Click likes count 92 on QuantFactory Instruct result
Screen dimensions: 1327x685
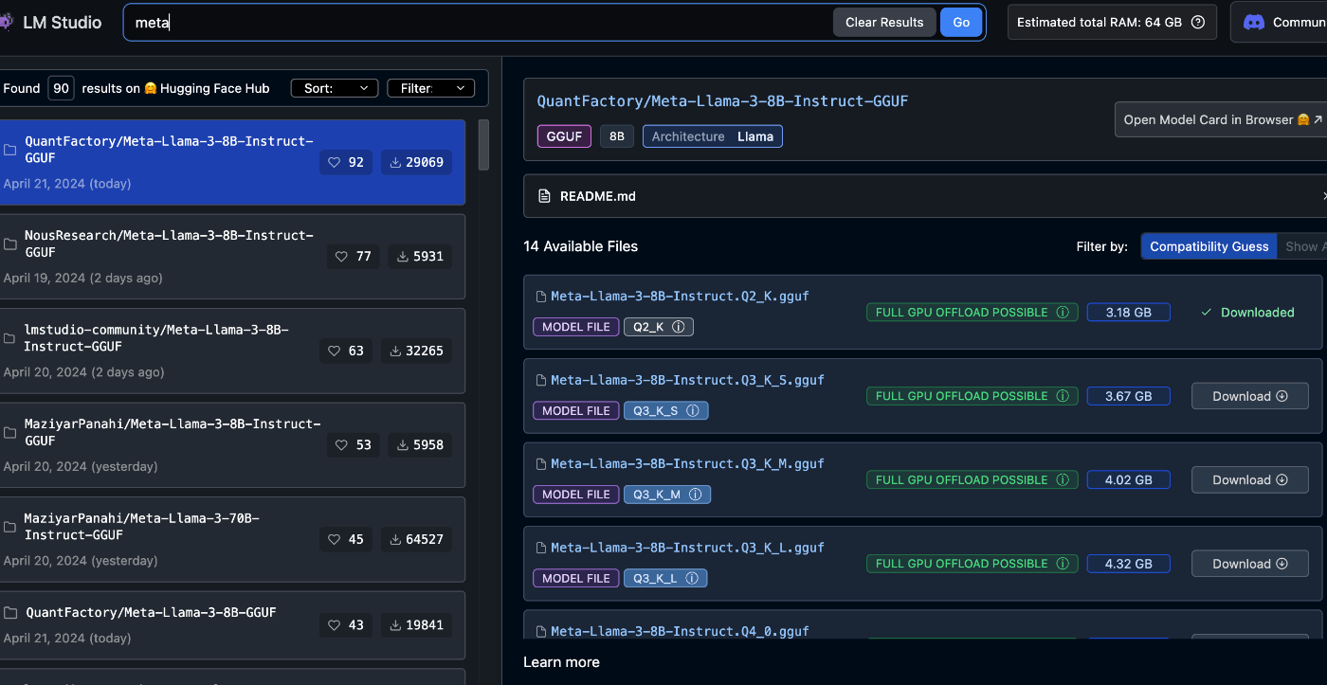coord(346,162)
